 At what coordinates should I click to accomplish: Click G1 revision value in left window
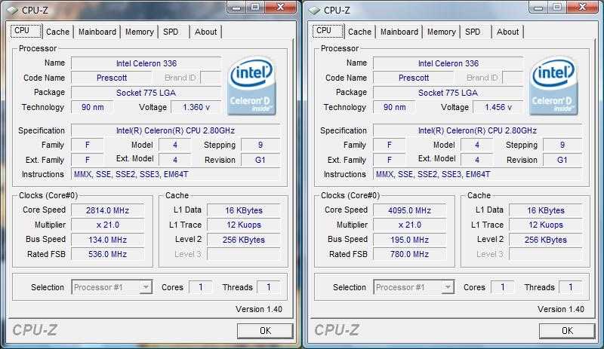pyautogui.click(x=260, y=160)
